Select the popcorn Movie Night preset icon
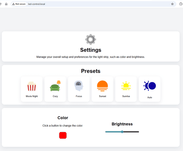 click(32, 86)
